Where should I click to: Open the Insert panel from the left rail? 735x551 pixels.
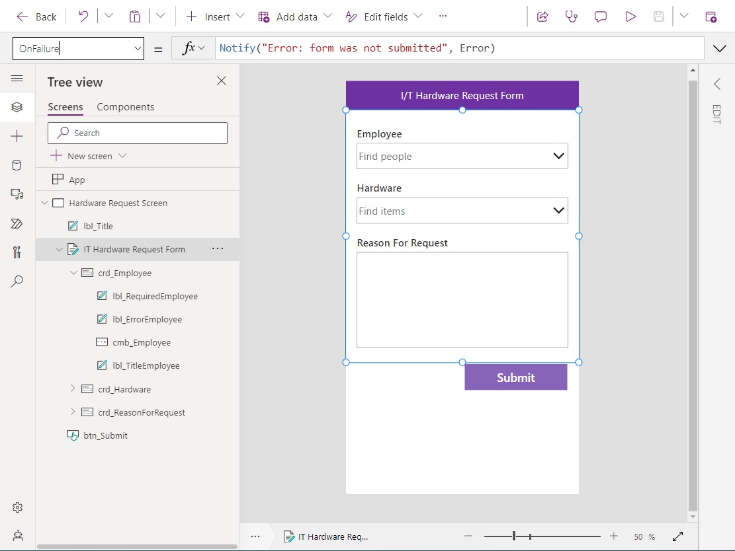[17, 136]
